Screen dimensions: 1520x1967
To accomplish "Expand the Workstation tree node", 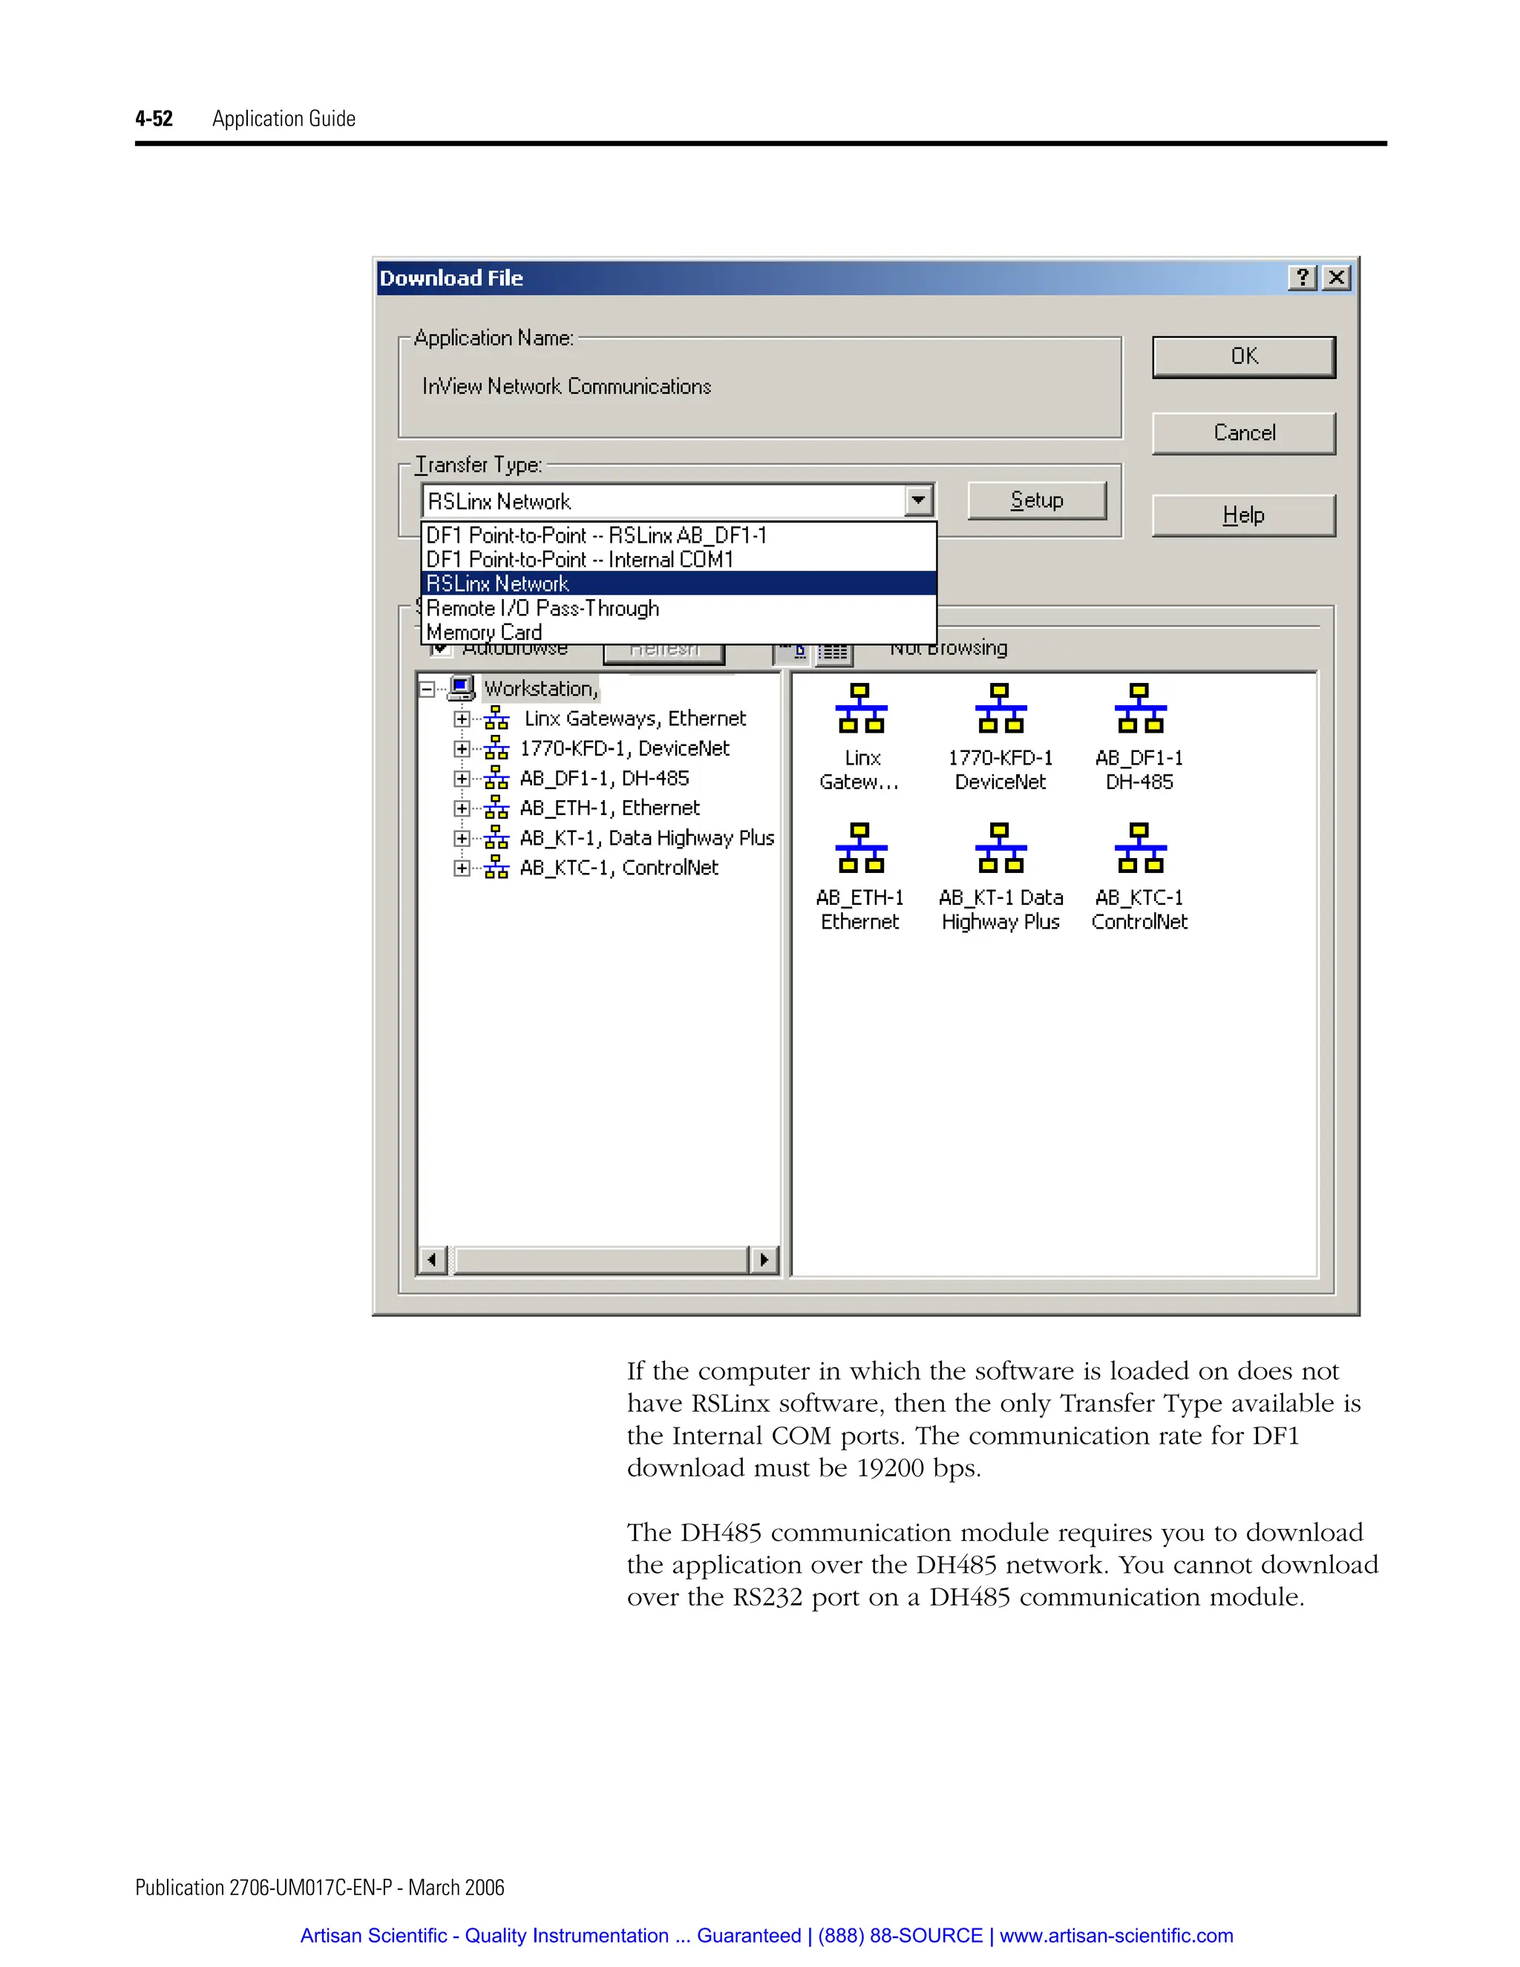I will tap(427, 689).
